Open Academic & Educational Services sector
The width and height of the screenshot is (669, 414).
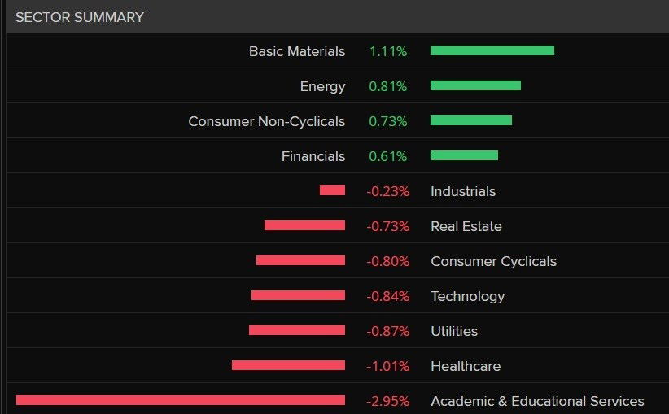[536, 401]
